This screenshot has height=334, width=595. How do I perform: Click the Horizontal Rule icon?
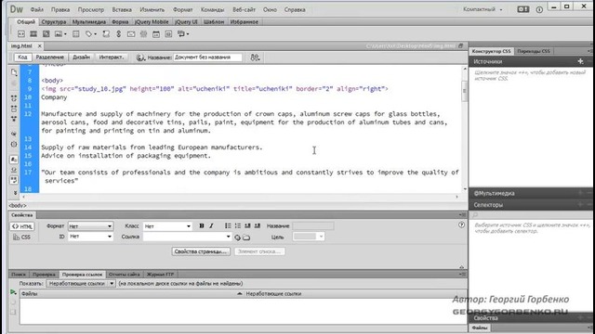click(143, 34)
